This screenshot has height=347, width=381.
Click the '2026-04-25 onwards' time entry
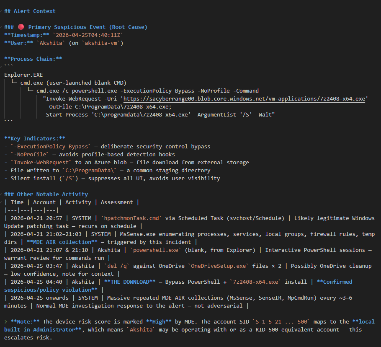(39, 298)
